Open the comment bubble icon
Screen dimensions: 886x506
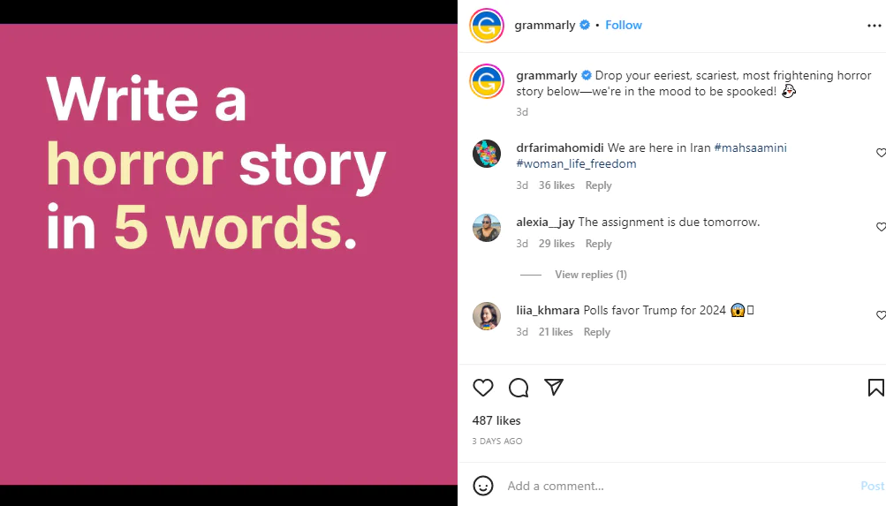pos(519,388)
